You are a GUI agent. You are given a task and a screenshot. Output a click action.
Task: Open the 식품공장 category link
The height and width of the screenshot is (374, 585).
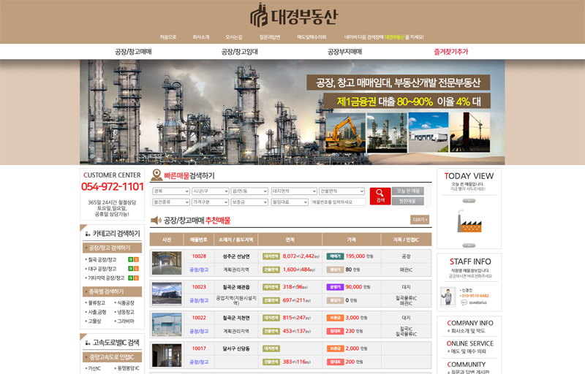pos(125,303)
